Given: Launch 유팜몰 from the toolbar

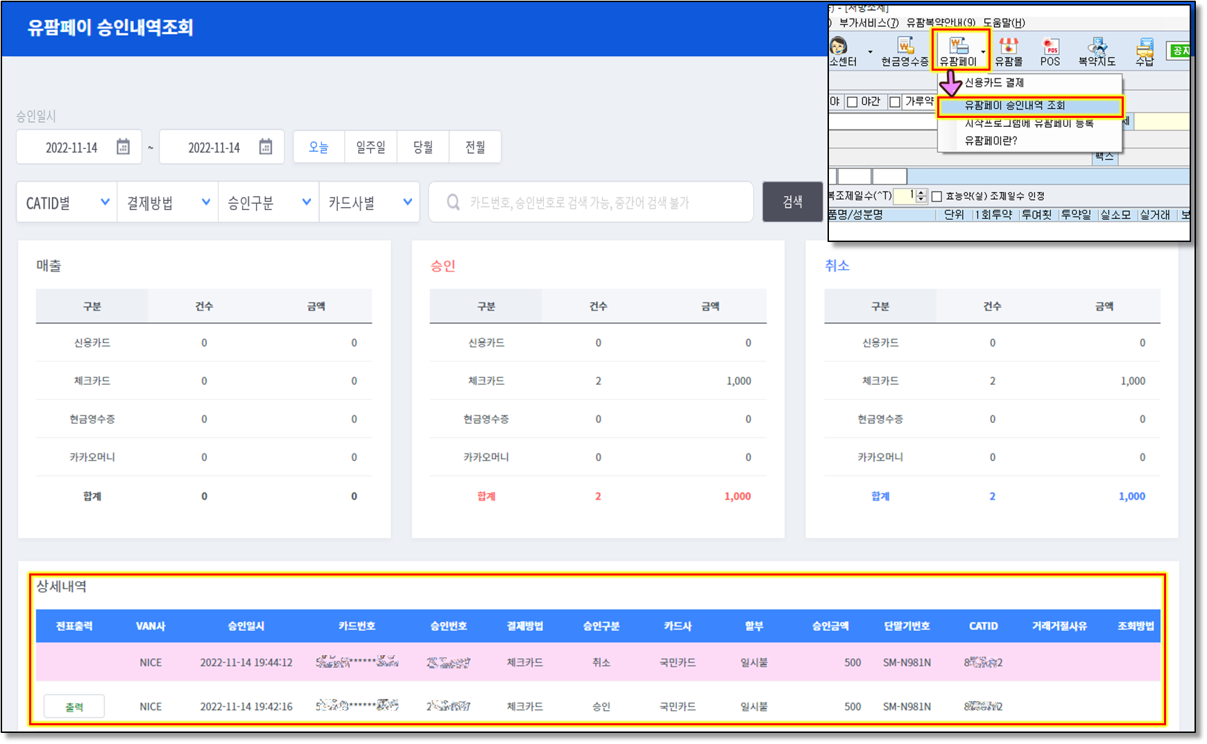Looking at the screenshot, I should click(1008, 51).
